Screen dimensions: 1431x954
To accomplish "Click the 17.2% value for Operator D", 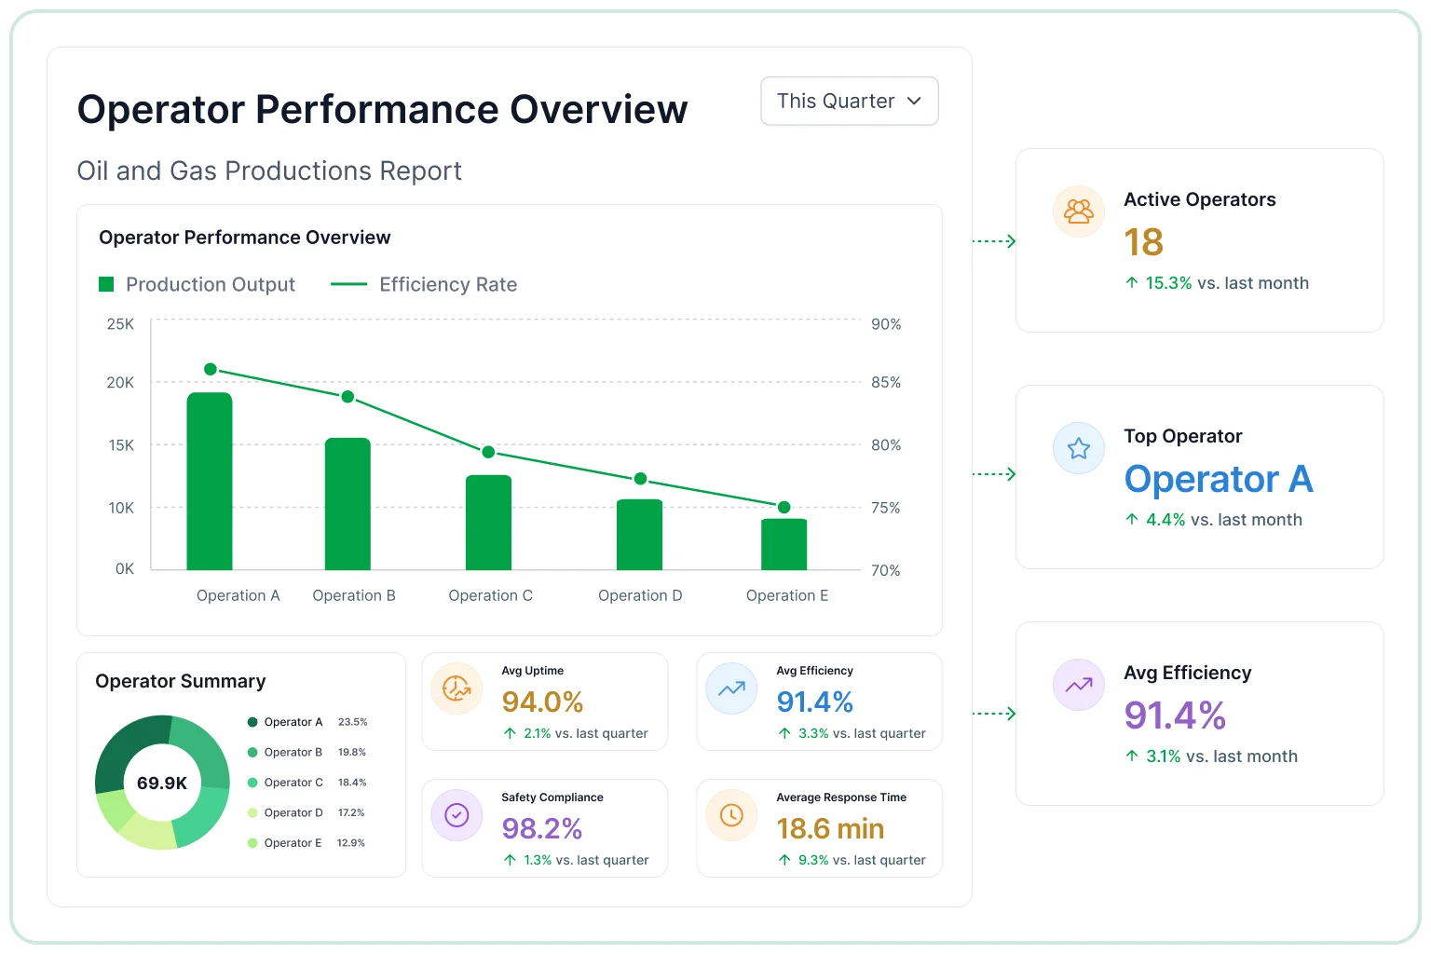I will click(x=351, y=812).
